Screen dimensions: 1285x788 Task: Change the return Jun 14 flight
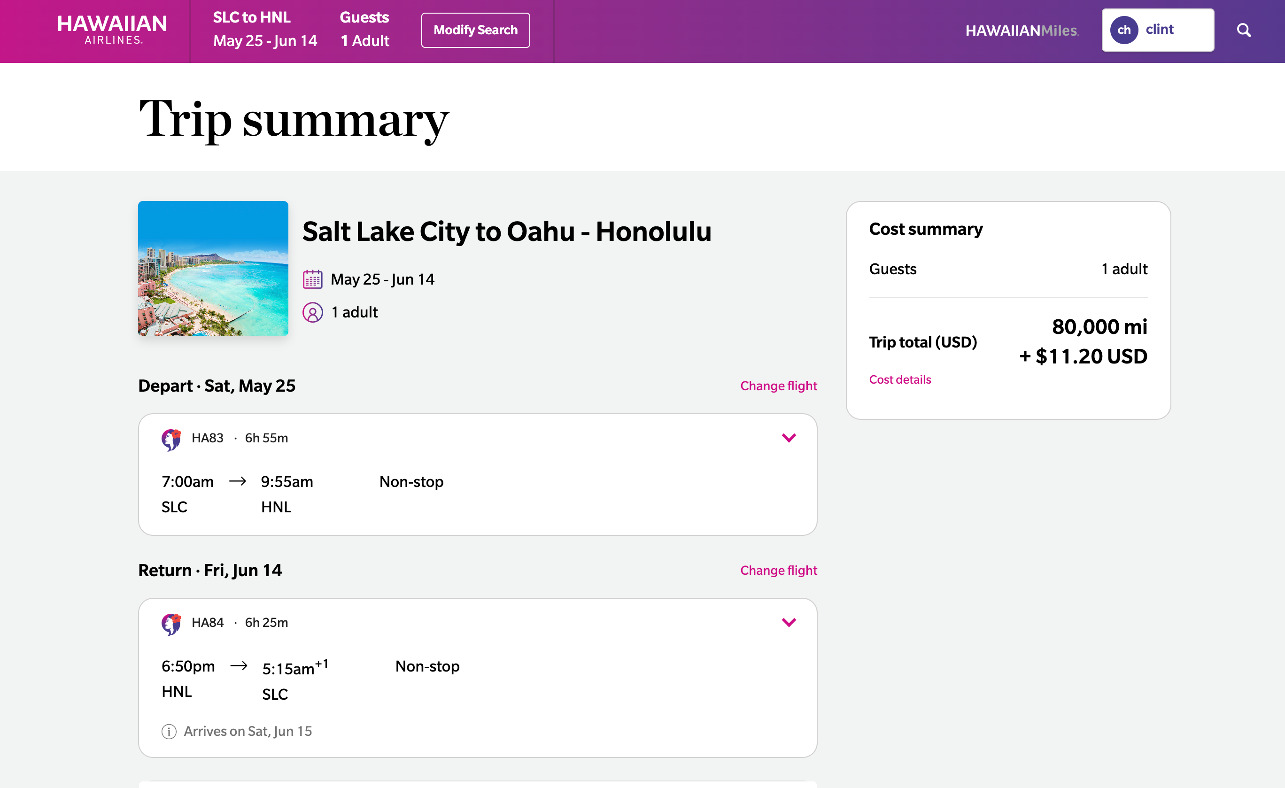coord(778,570)
